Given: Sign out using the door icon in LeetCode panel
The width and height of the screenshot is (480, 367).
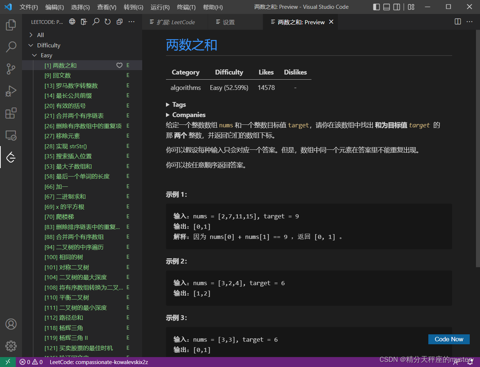Looking at the screenshot, I should point(84,21).
